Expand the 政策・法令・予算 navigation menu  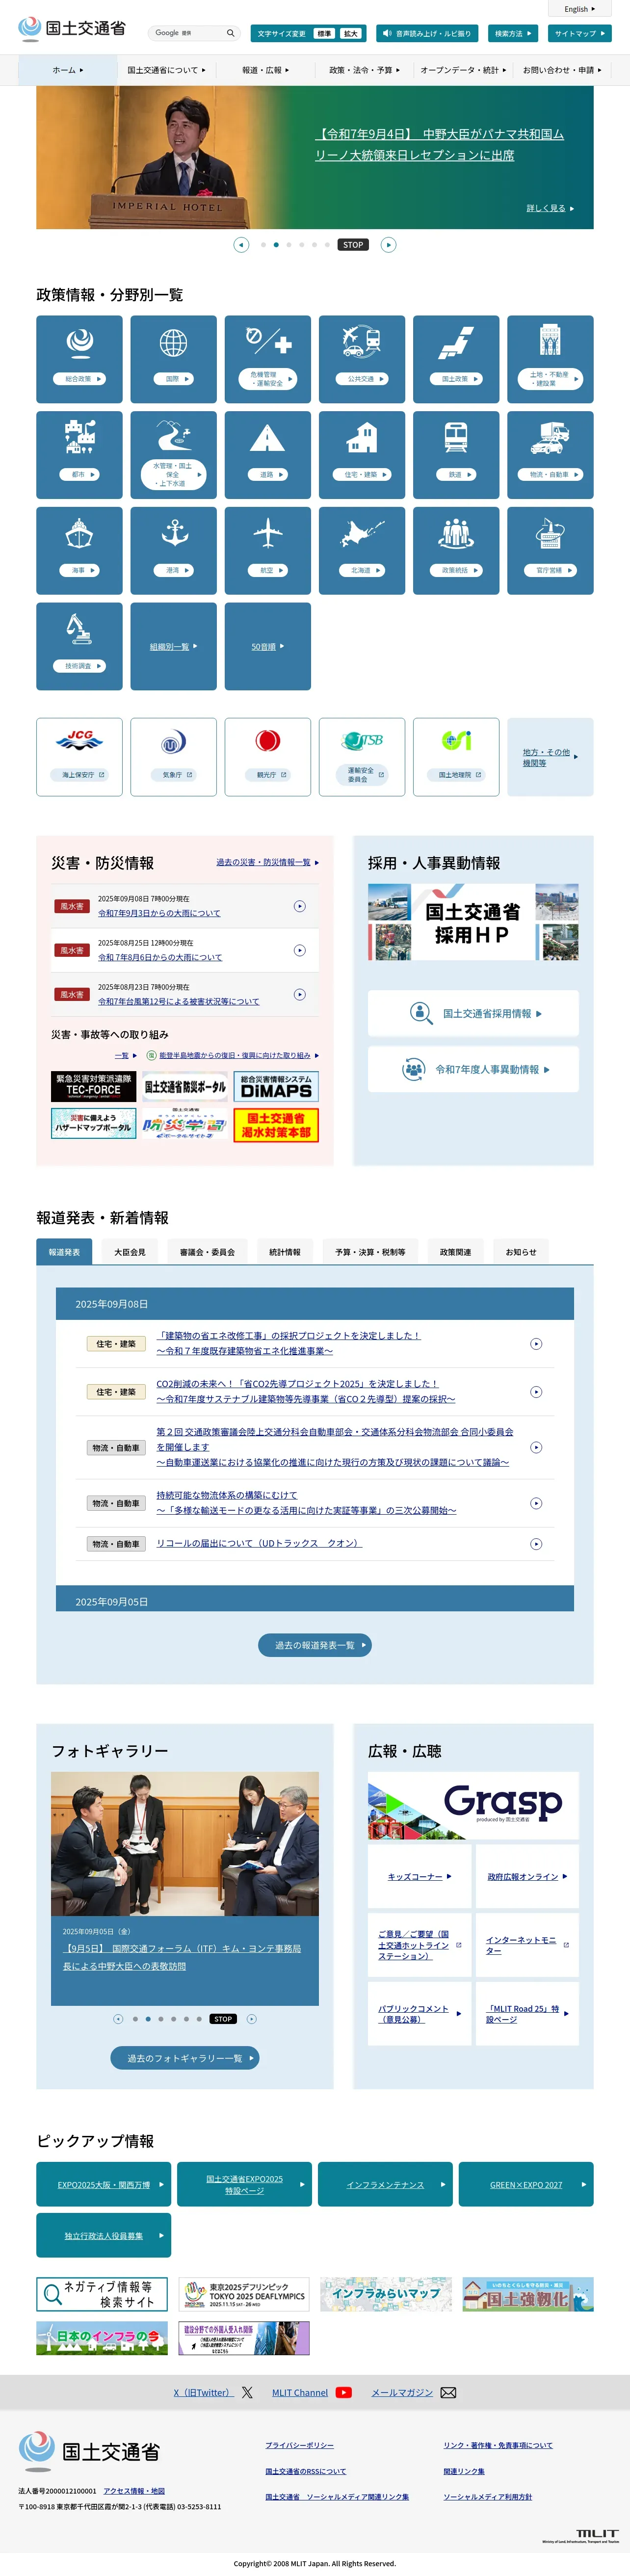(364, 70)
